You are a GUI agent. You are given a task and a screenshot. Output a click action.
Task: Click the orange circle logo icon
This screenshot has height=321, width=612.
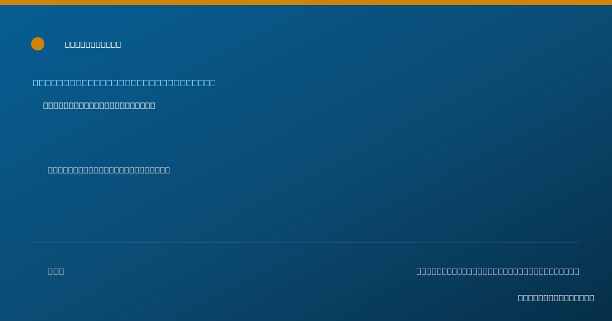point(38,44)
